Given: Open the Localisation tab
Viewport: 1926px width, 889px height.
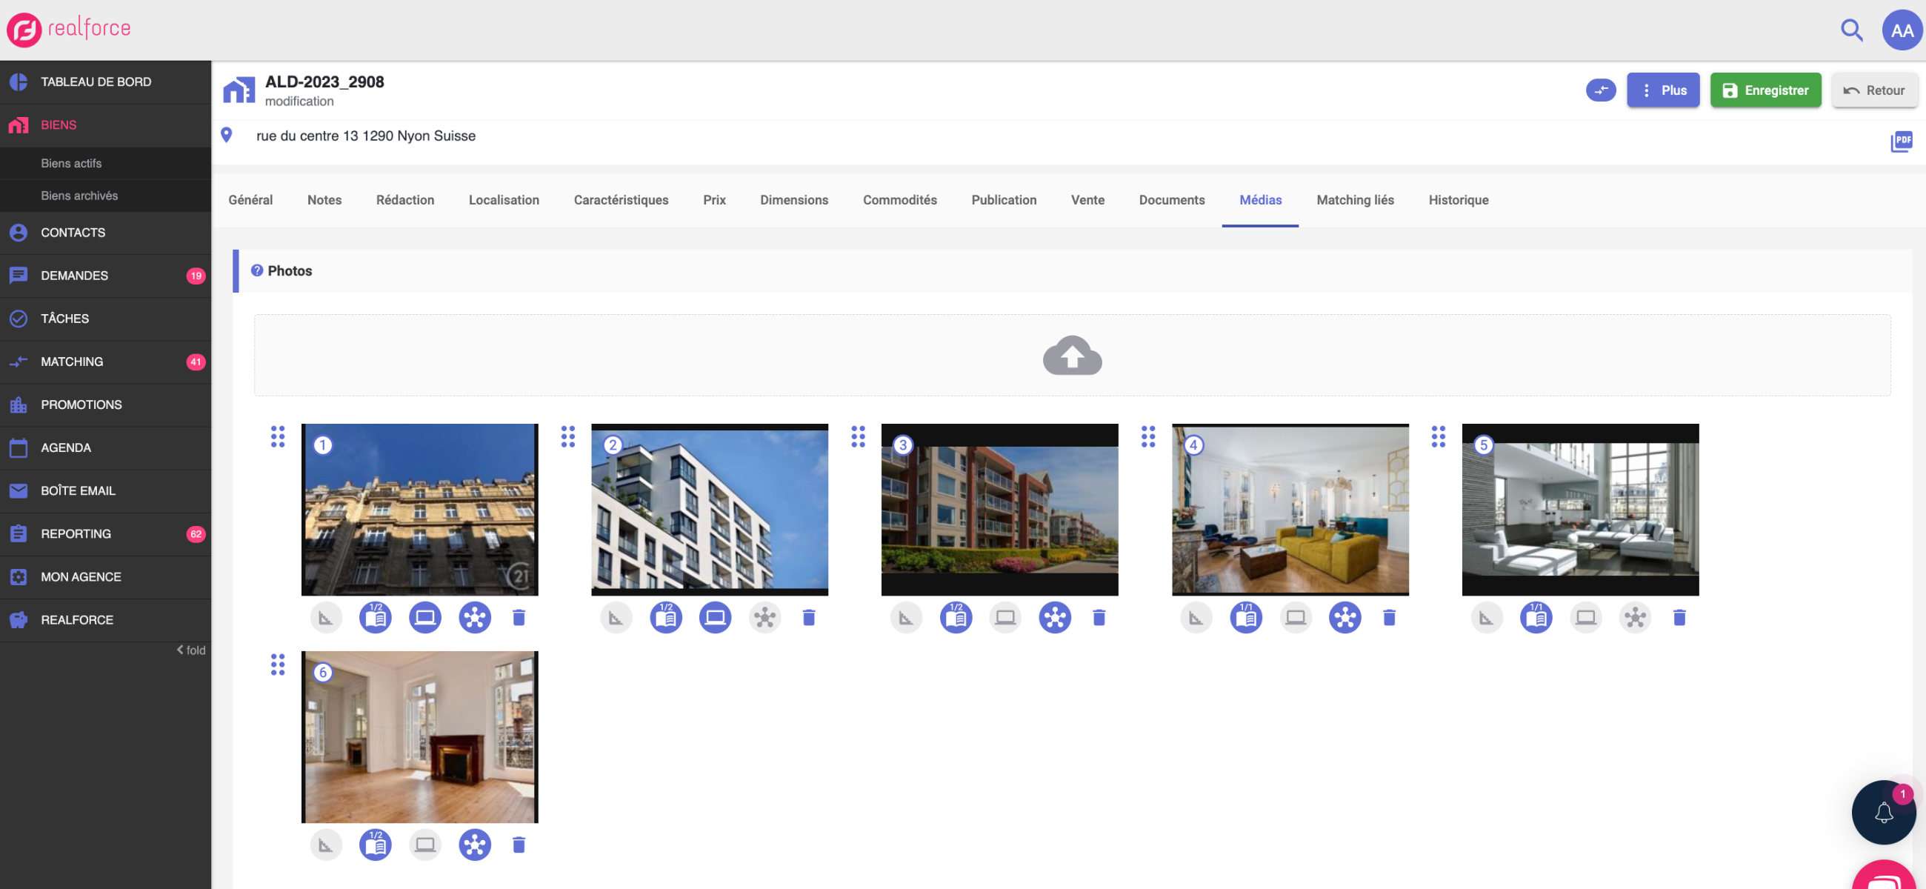Looking at the screenshot, I should (x=504, y=199).
